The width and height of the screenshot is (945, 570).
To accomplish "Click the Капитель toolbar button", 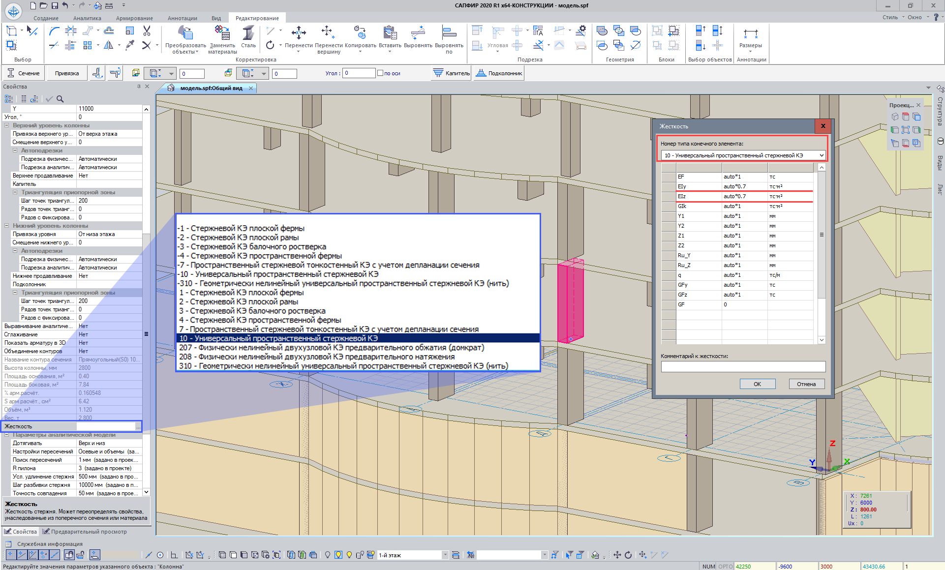I will point(452,73).
